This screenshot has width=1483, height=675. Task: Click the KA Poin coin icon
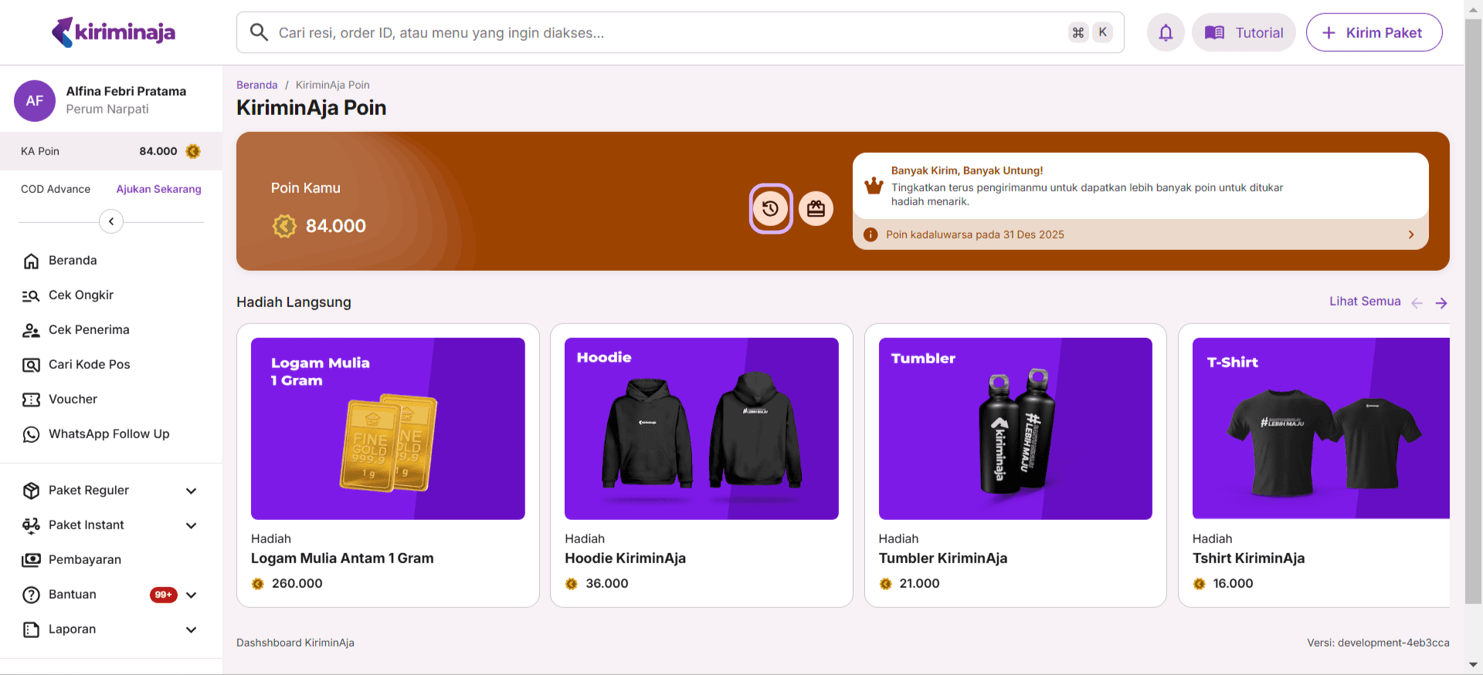point(193,151)
